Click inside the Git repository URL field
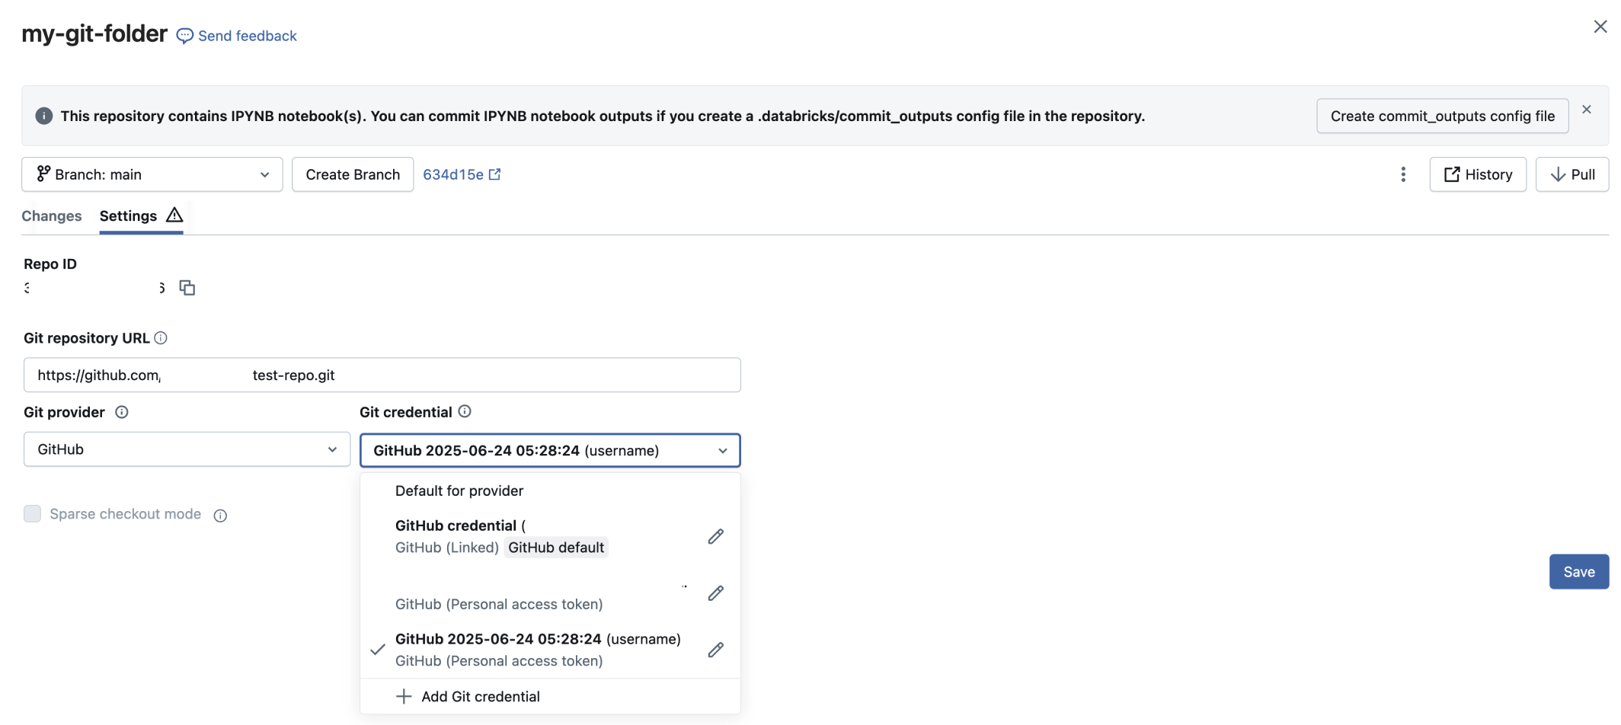The height and width of the screenshot is (725, 1621). coord(382,375)
